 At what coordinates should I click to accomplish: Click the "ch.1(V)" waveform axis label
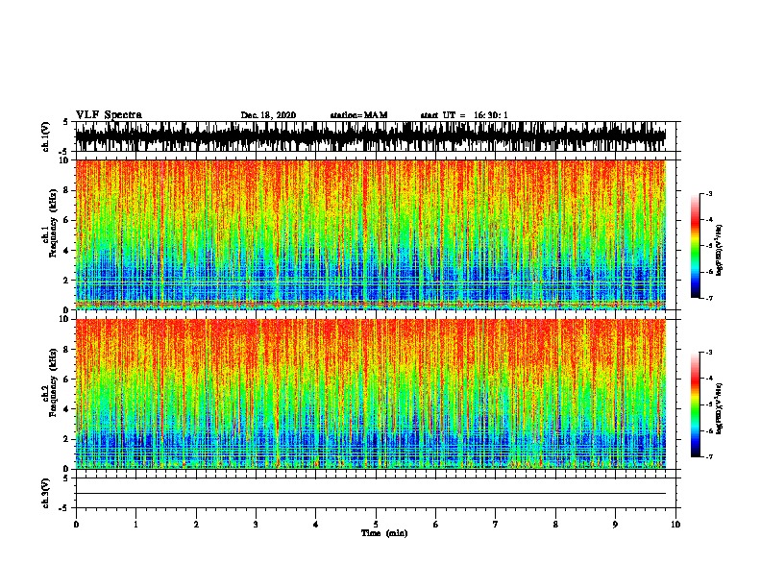point(46,136)
